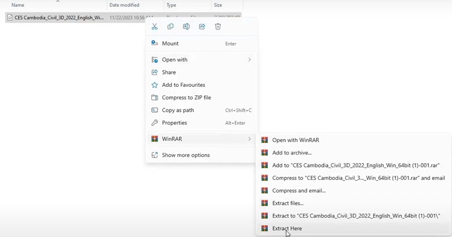Screen dimensions: 452x237
Task: Click the Rename icon in context menu
Action: pos(186,27)
